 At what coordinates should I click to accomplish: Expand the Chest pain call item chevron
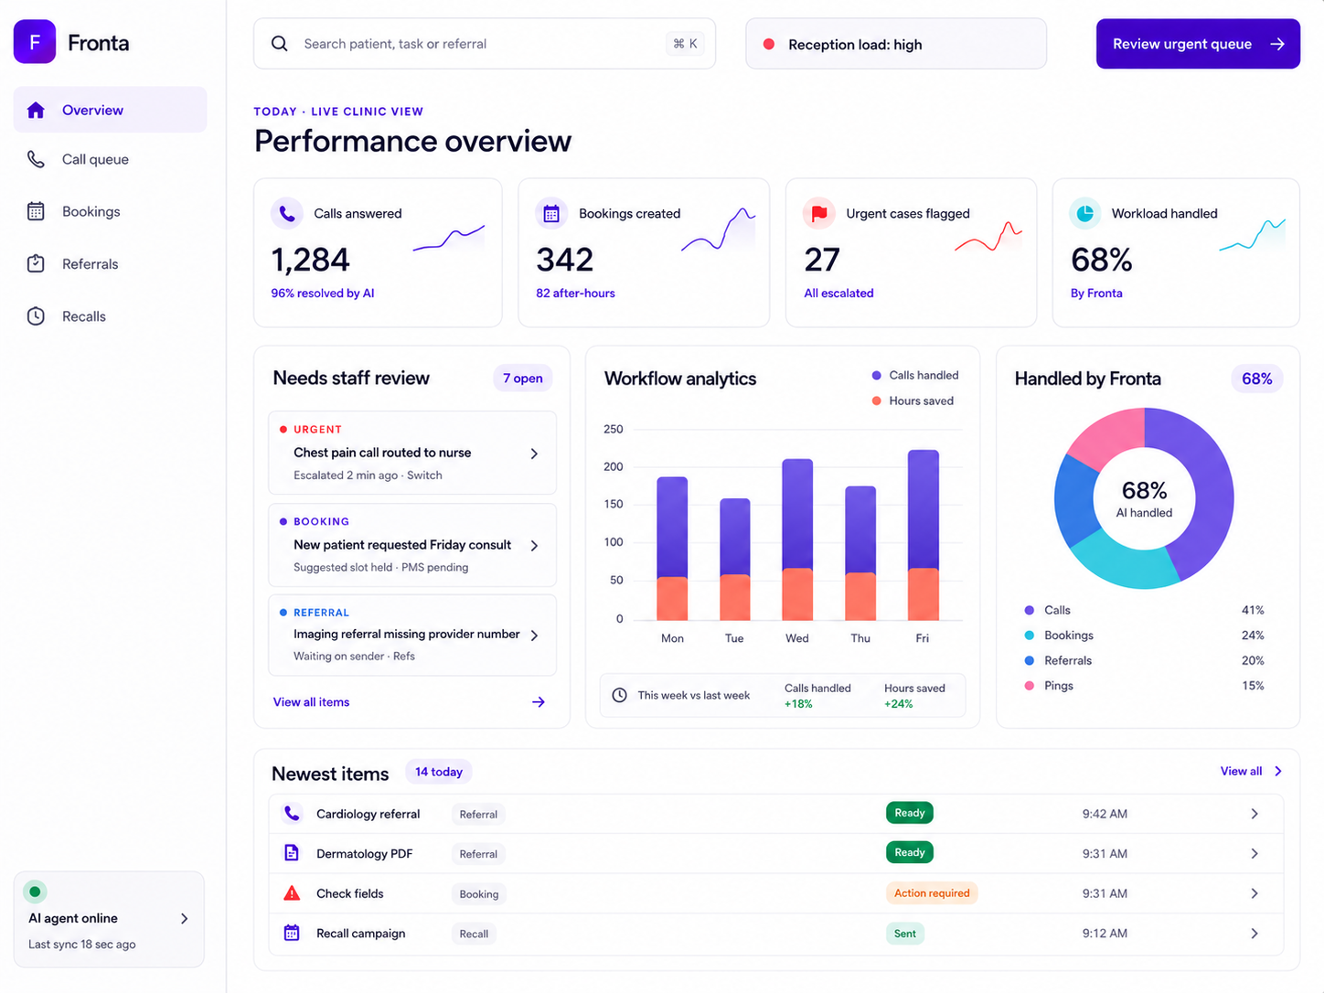click(x=535, y=454)
